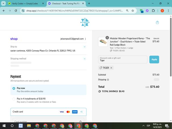Switch to the Verify Codes — SimplyCodes tab
Viewport: 172px width, 129px height.
pyautogui.click(x=25, y=3)
